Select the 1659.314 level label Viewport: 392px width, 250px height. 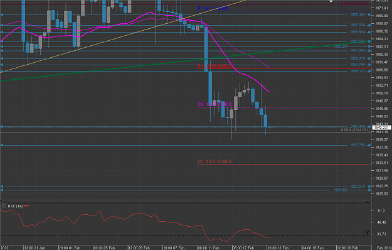click(358, 58)
